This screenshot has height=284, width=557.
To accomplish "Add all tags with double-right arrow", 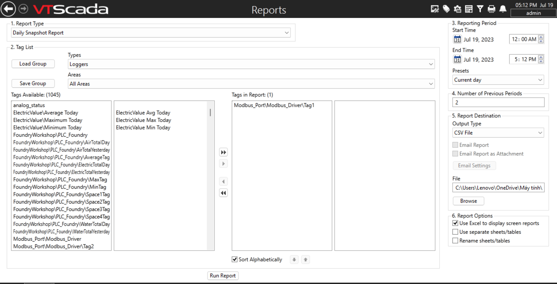I will click(223, 152).
